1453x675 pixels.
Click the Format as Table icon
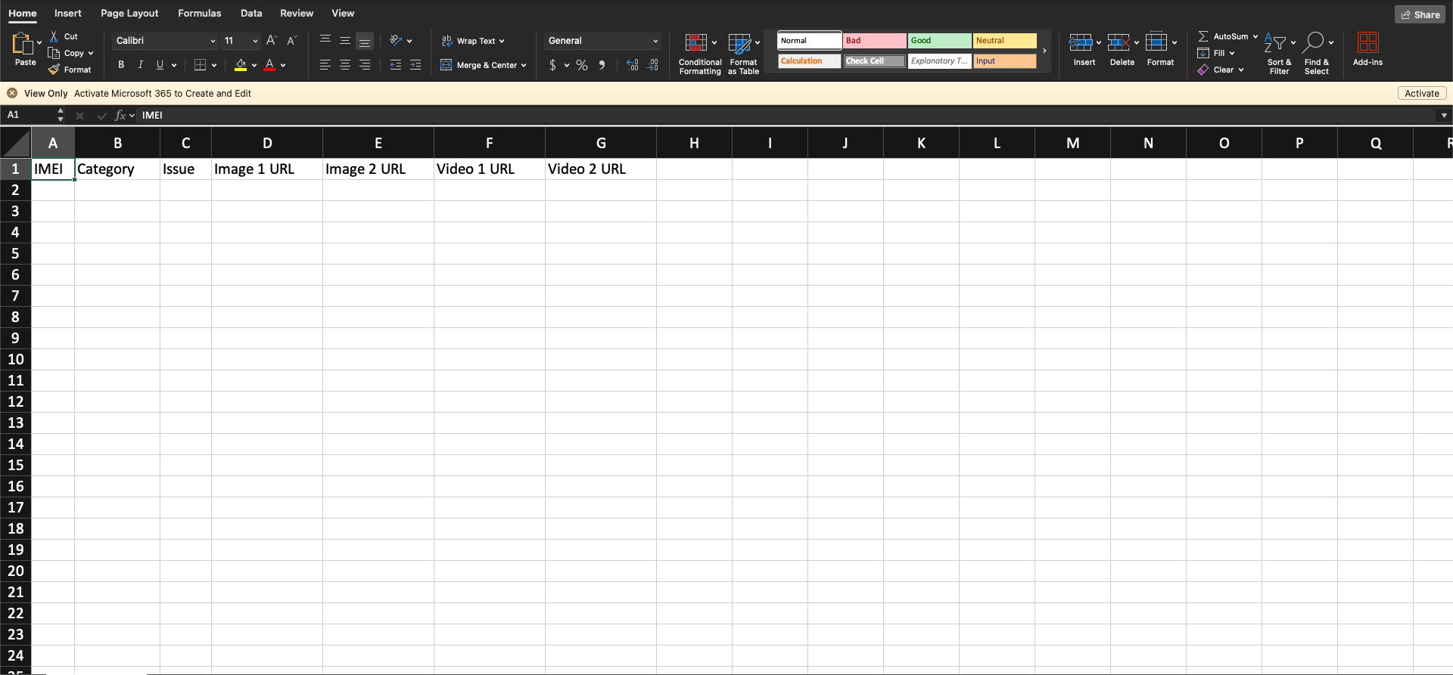point(739,43)
